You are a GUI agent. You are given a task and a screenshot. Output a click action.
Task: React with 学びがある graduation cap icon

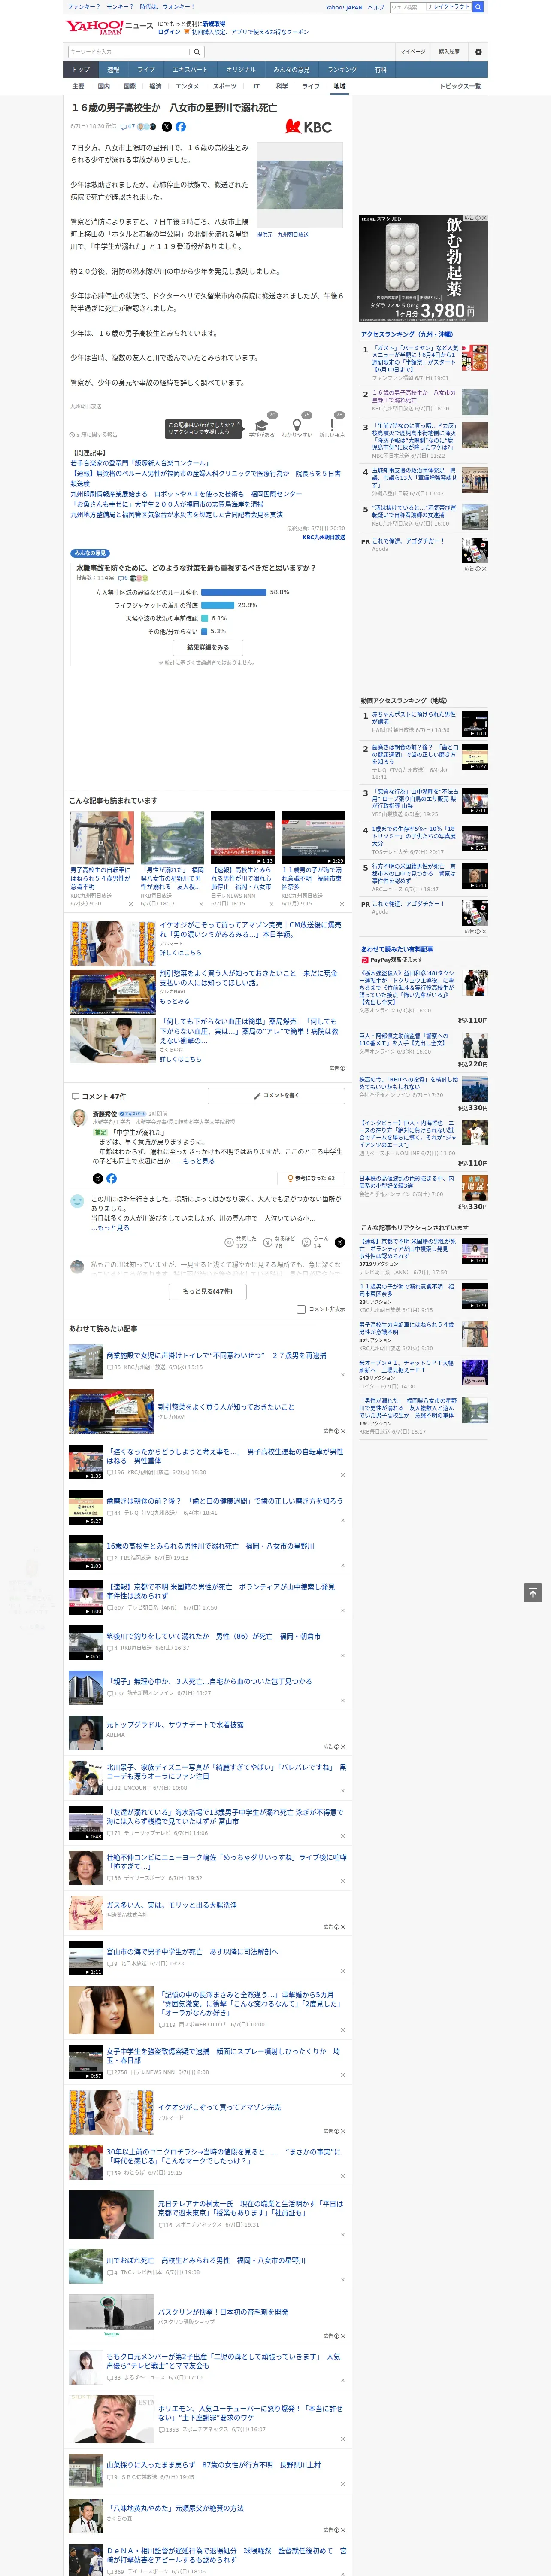(262, 425)
